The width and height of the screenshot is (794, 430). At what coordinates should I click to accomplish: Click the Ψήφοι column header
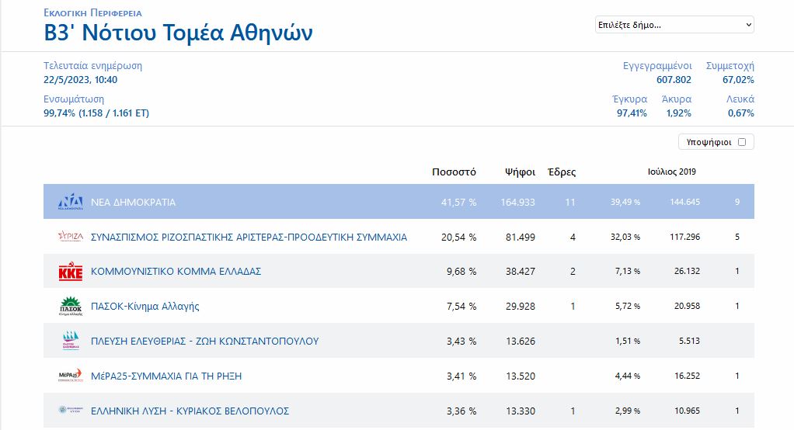point(519,172)
